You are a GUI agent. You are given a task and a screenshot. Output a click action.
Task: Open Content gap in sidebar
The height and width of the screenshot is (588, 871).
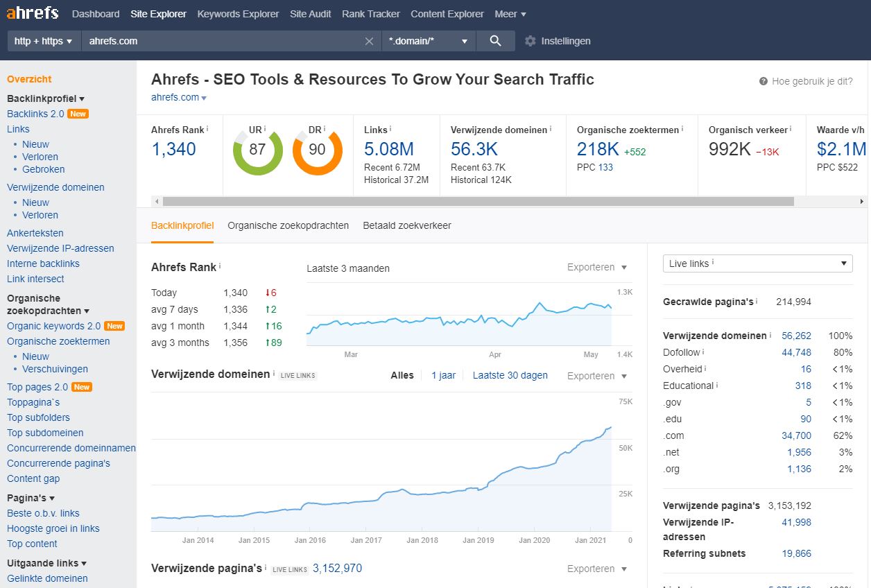(33, 478)
